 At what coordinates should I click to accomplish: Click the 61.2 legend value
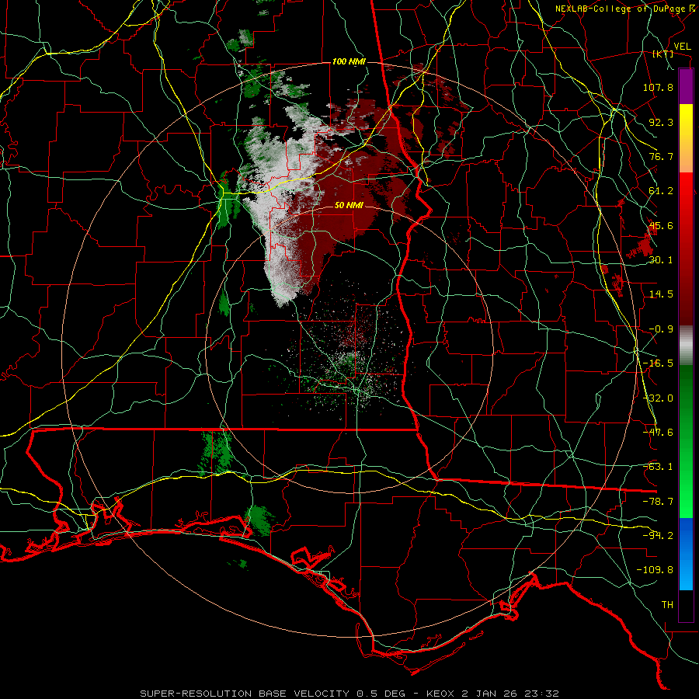tap(661, 191)
